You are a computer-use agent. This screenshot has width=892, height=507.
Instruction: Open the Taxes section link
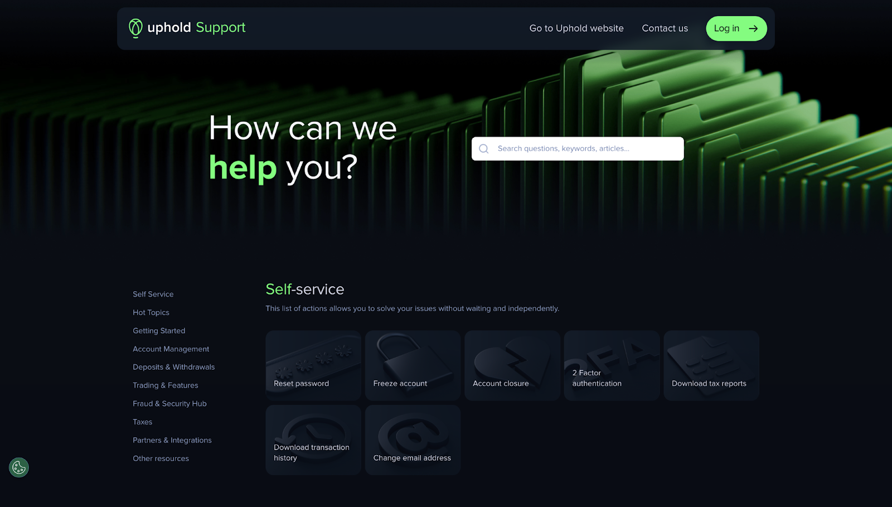point(143,422)
